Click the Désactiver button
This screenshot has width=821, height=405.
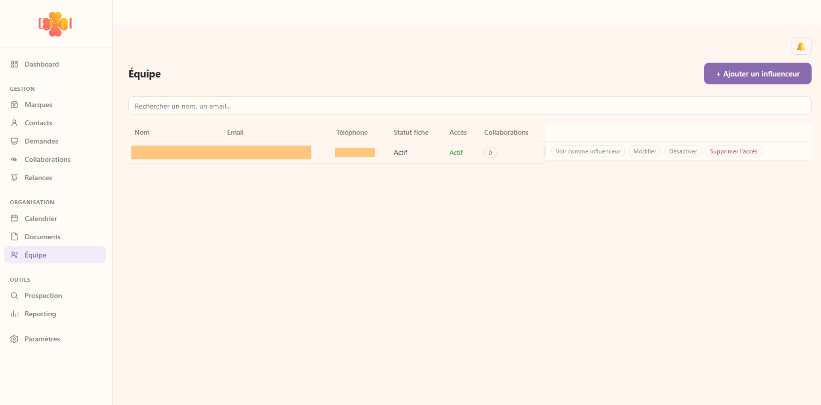[683, 151]
